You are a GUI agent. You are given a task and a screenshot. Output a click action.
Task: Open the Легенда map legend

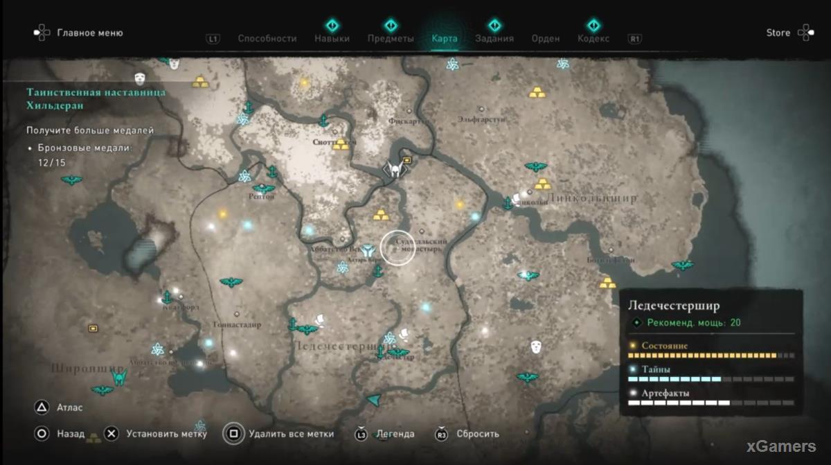384,434
